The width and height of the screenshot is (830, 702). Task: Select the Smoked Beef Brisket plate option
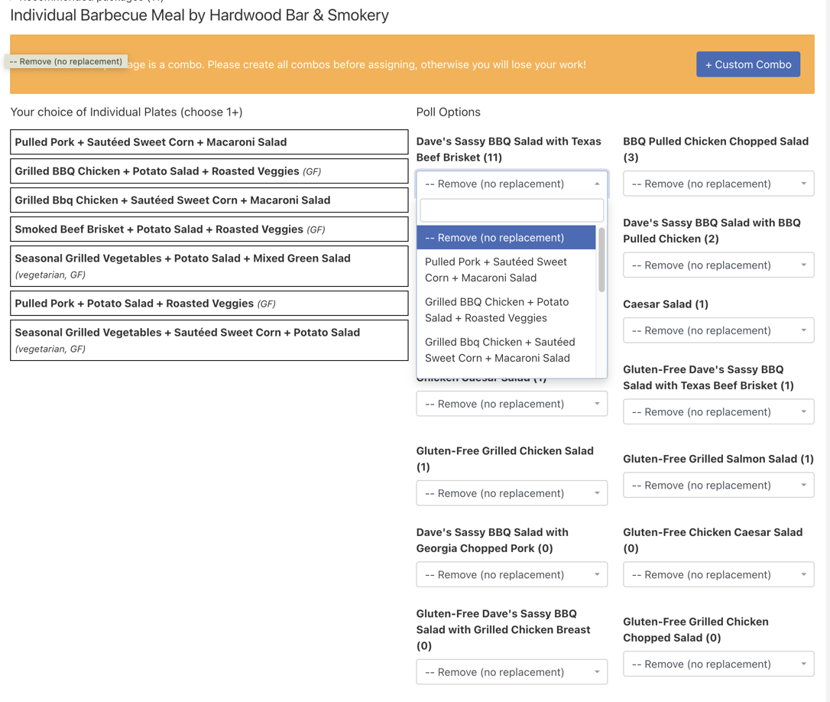[208, 229]
